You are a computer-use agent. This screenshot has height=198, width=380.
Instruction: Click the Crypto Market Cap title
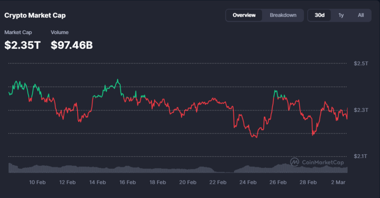tap(35, 16)
